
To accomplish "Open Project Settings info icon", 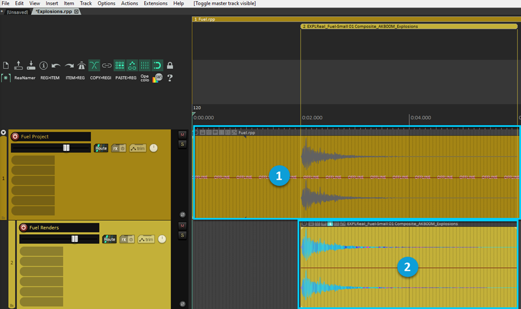I will (43, 66).
